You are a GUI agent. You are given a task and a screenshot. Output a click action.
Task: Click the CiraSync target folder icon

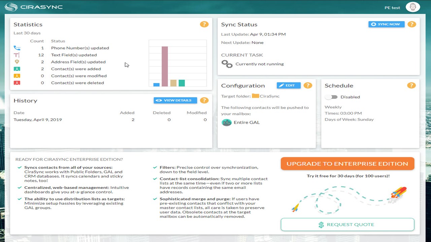(255, 96)
